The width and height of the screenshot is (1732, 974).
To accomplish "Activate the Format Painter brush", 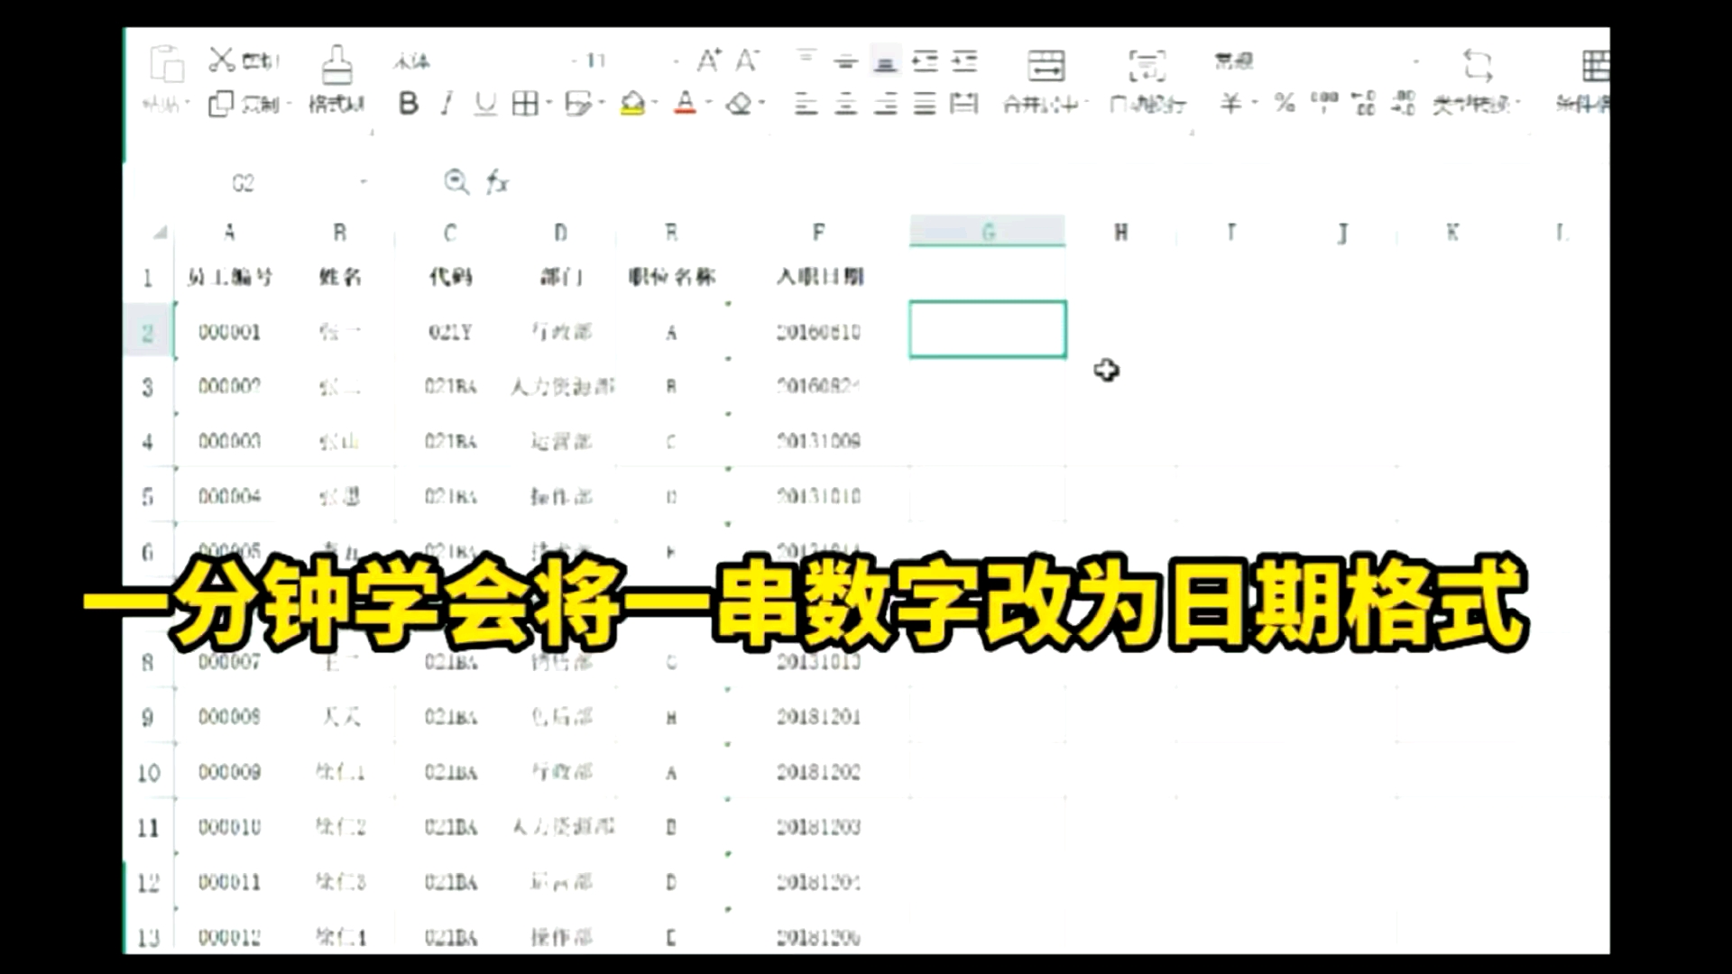I will click(x=336, y=65).
